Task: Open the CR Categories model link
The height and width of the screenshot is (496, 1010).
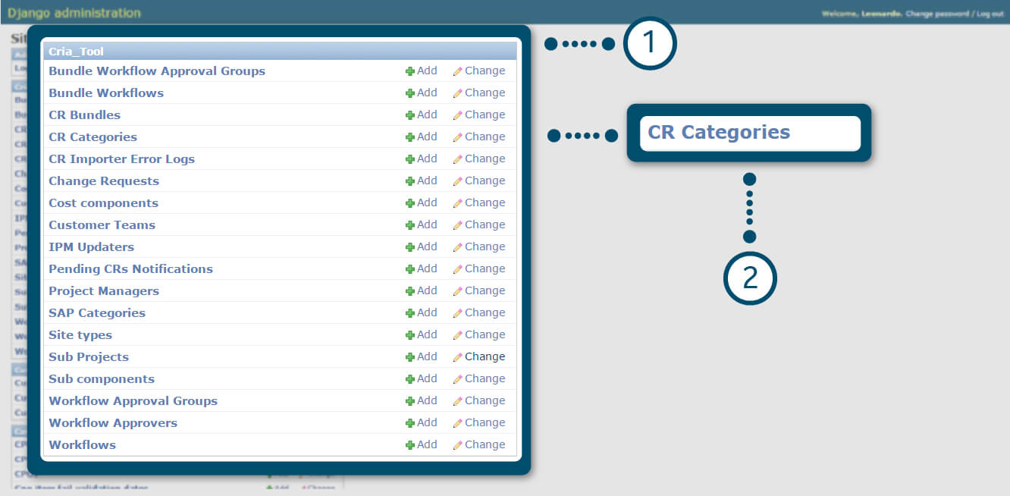Action: 93,137
